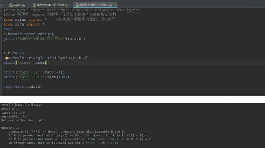The height and width of the screenshot is (148, 265).
Task: Click the 'a,b=calc_sqare_cube(c)' code line
Action: [28, 34]
